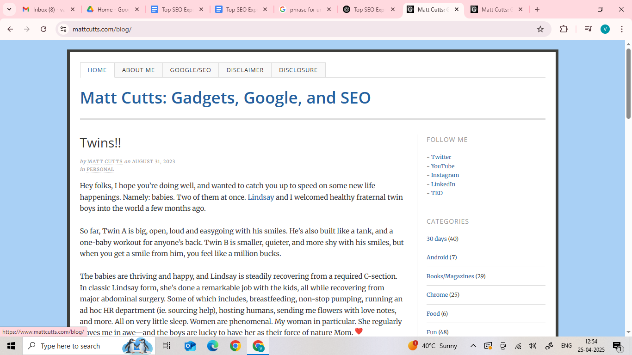Show hidden tray icons chevron
This screenshot has width=632, height=355.
click(x=473, y=346)
